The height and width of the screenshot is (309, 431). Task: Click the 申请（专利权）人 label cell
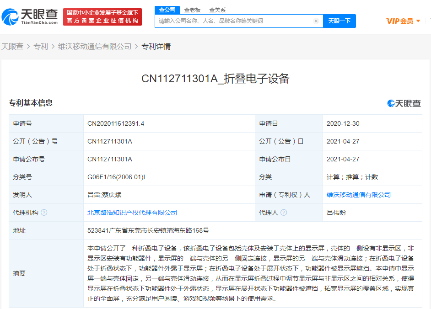click(289, 195)
